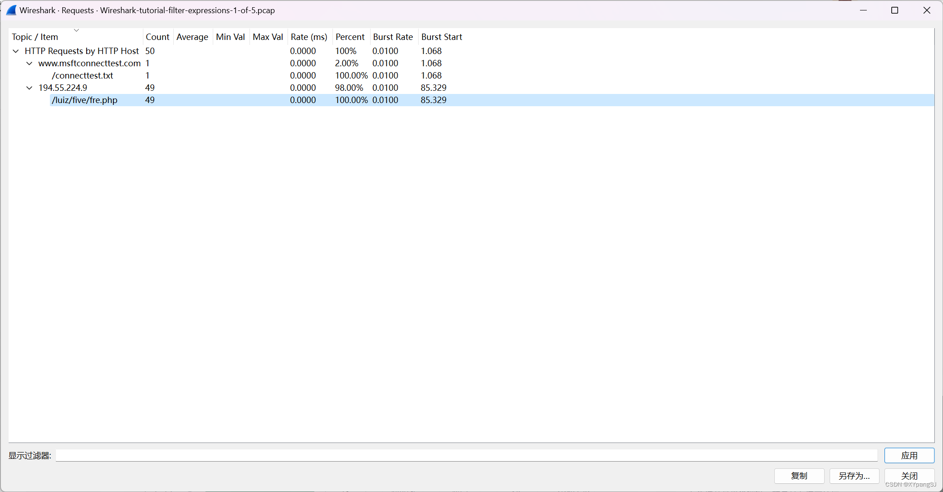
Task: Click the 应用 (Apply) button
Action: tap(909, 456)
